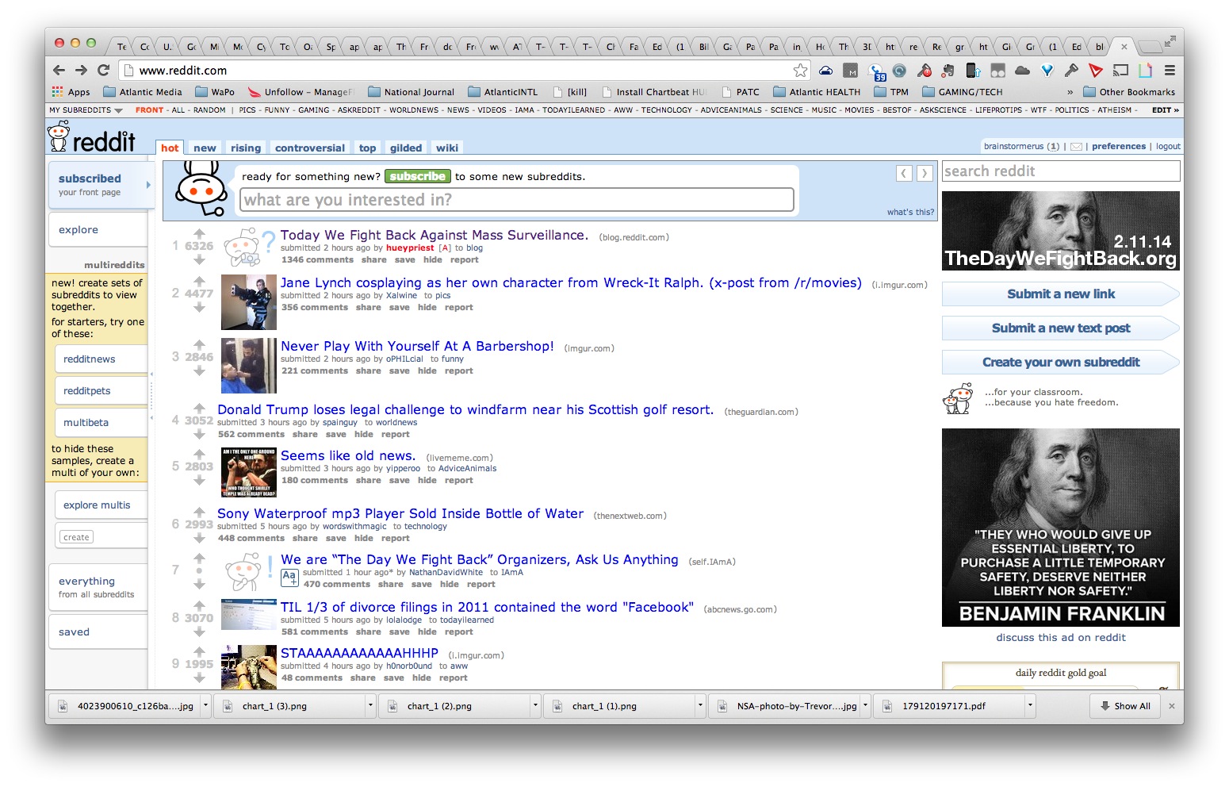This screenshot has height=787, width=1229.
Task: Click the browser forward arrow
Action: 81,70
